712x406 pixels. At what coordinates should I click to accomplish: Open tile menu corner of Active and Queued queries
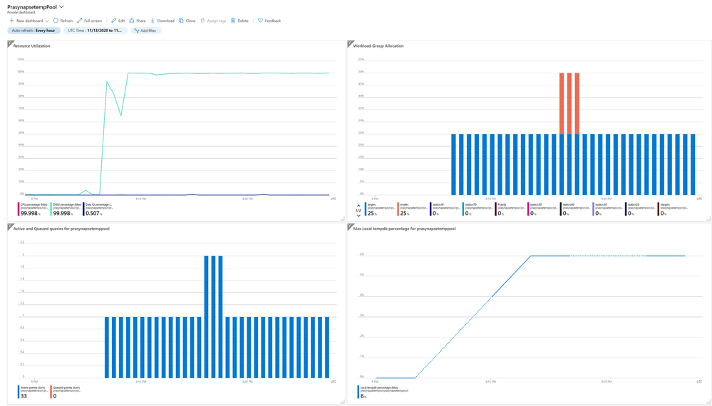tap(10, 226)
